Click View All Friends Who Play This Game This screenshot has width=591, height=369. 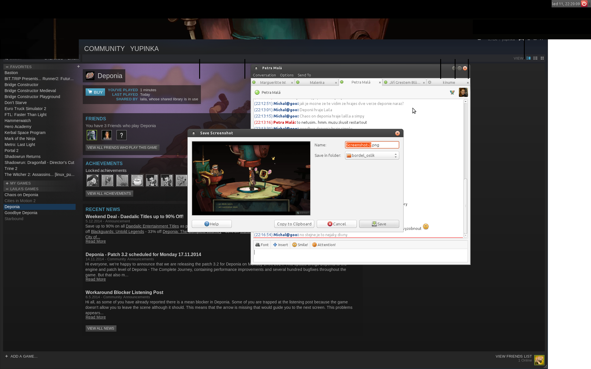click(x=122, y=148)
